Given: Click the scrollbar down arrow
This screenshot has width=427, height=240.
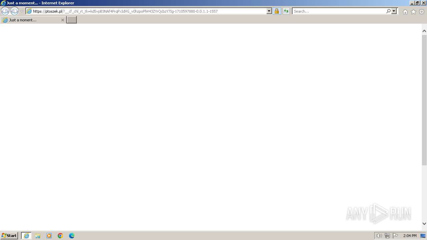Looking at the screenshot, I should coord(424,224).
